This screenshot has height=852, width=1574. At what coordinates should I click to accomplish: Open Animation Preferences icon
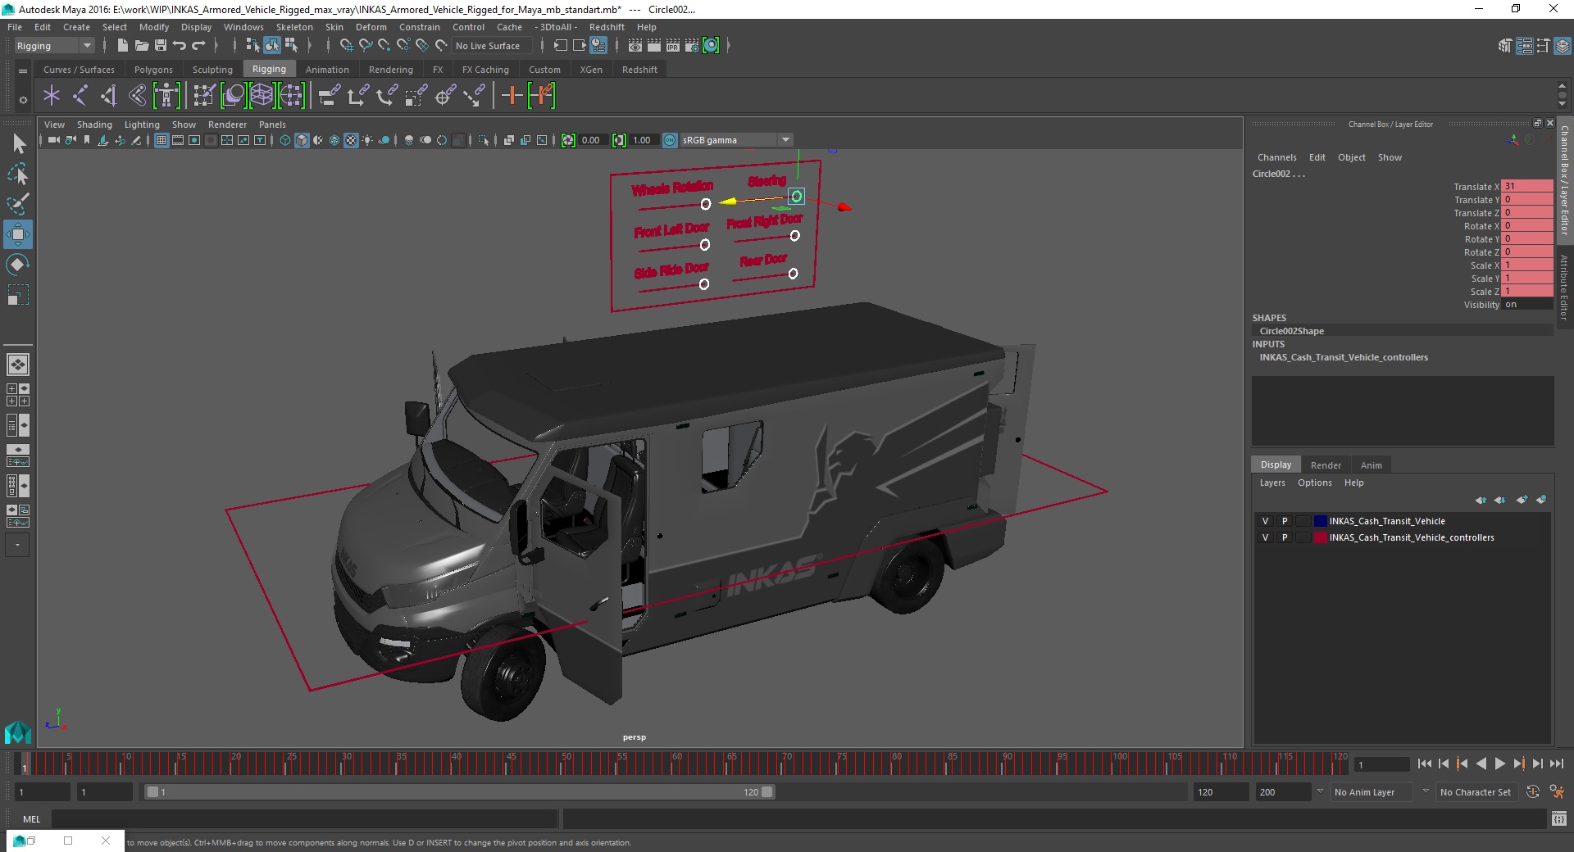point(1557,792)
